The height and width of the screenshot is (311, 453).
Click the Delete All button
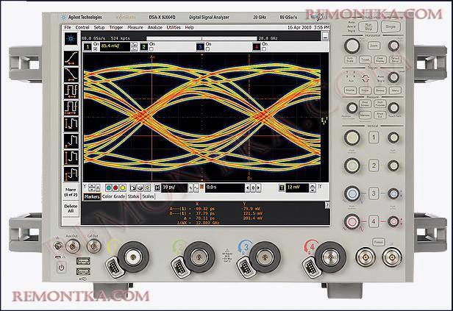tap(71, 209)
